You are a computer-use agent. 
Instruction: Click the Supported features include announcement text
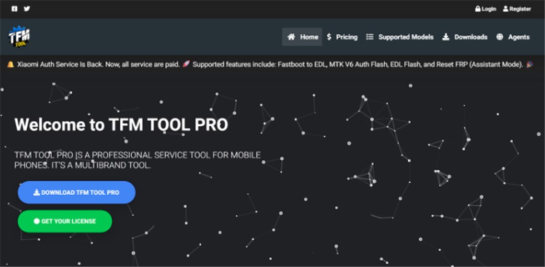click(358, 65)
